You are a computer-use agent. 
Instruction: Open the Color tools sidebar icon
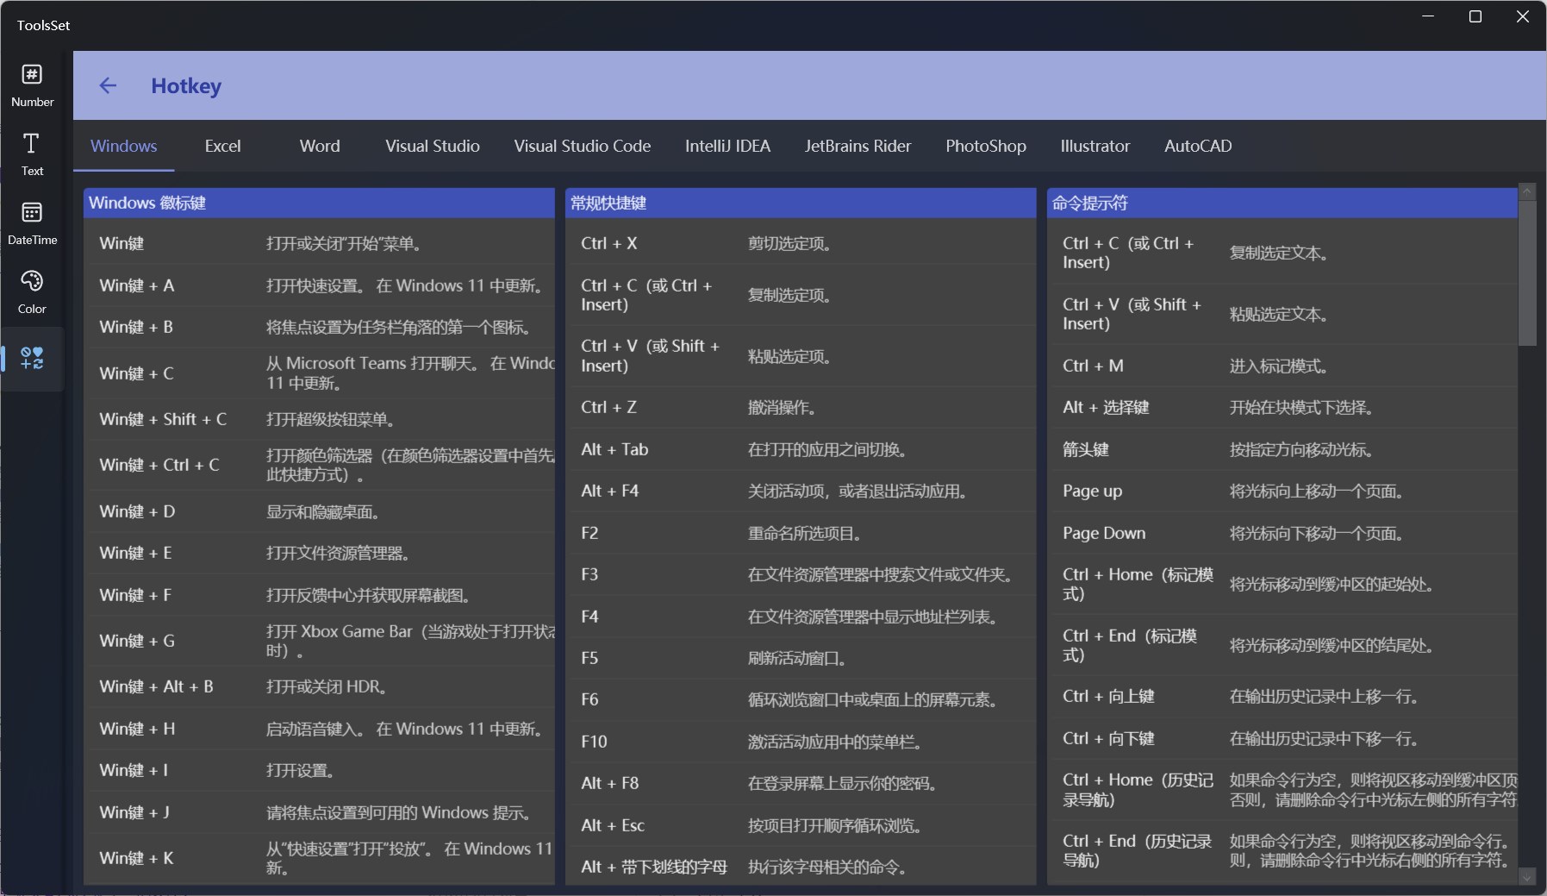32,292
